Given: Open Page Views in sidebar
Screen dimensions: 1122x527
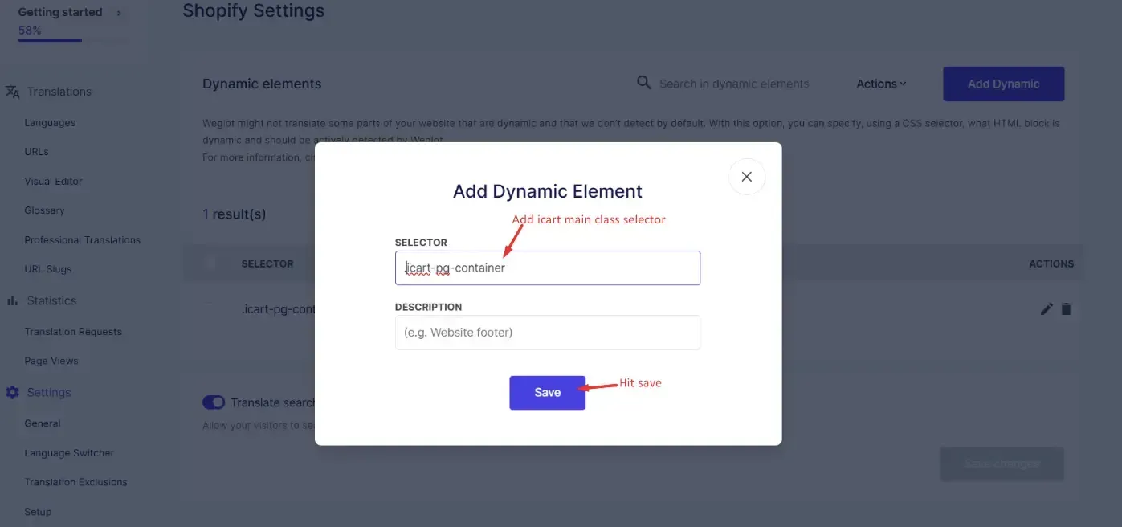Looking at the screenshot, I should tap(51, 361).
